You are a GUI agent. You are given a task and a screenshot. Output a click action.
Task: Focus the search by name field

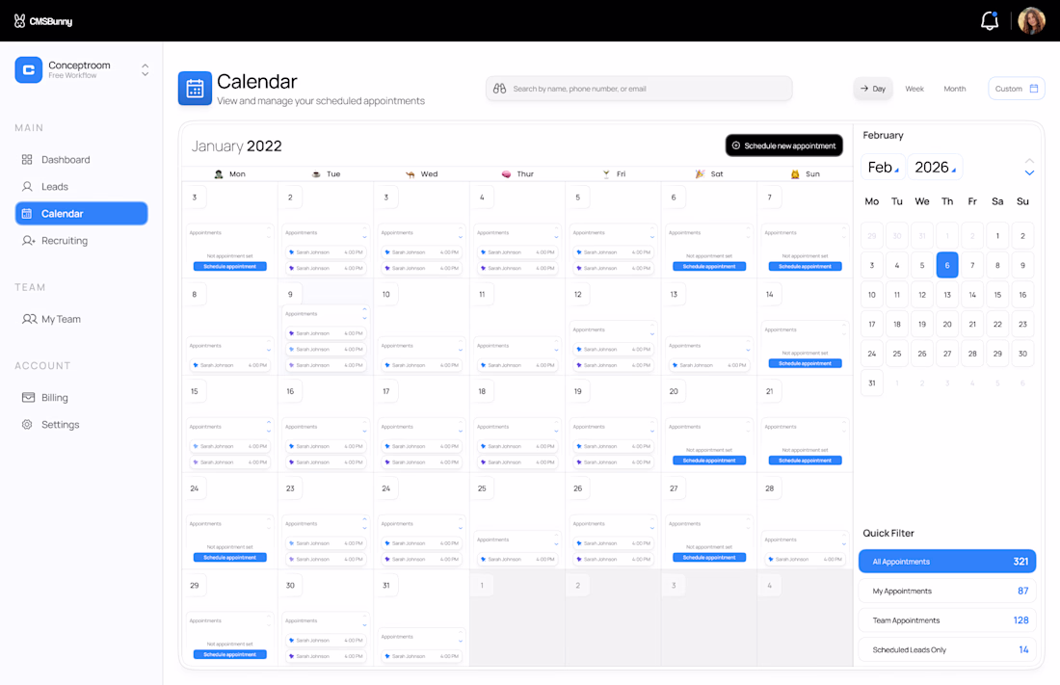[x=639, y=89]
